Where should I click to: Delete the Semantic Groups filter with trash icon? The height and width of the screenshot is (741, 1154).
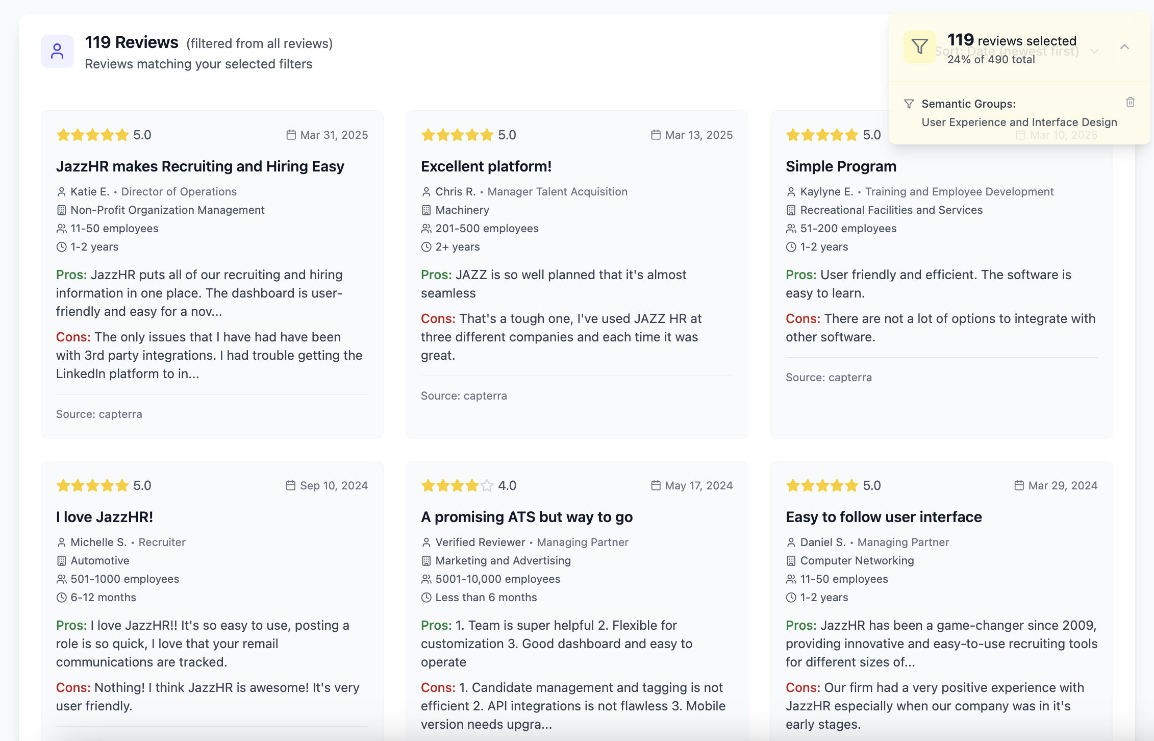[x=1130, y=103]
